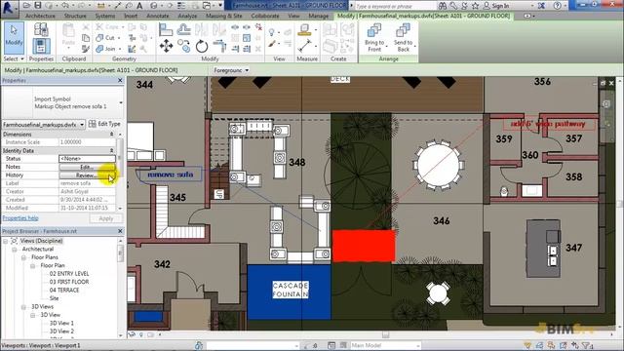Close the Project Browser panel

[x=120, y=231]
